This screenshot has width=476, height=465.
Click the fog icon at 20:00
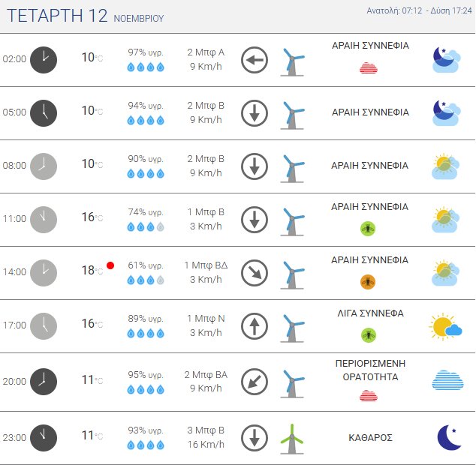pyautogui.click(x=447, y=380)
